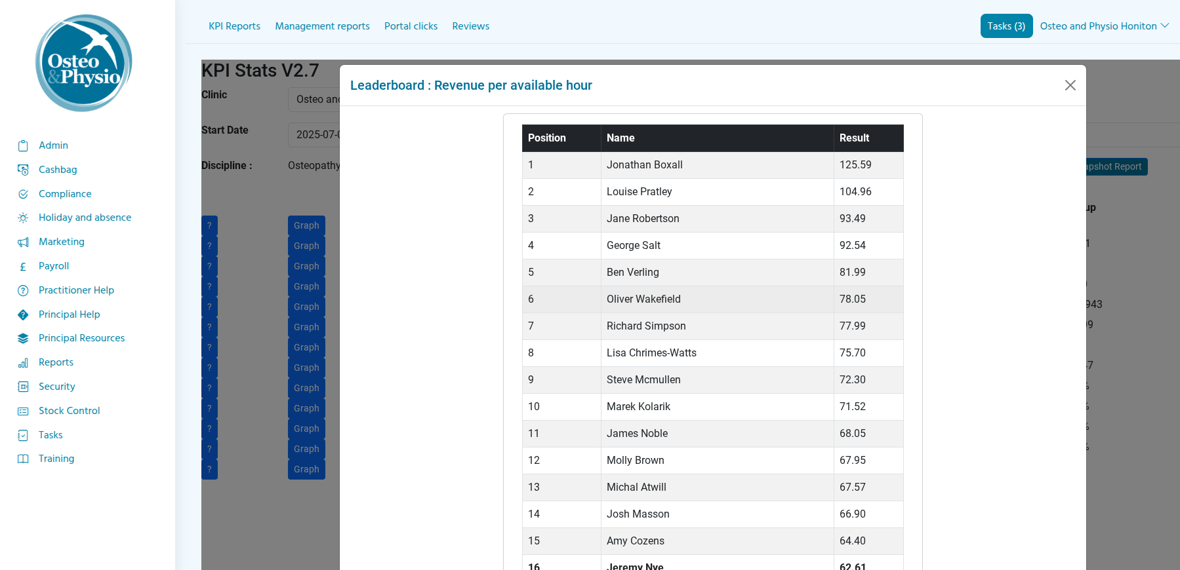Go to Portal clicks page
The height and width of the screenshot is (570, 1180).
click(x=411, y=26)
